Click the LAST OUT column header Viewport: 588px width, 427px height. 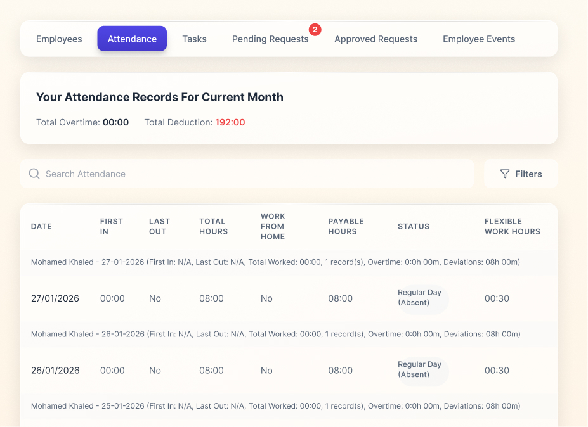point(159,226)
